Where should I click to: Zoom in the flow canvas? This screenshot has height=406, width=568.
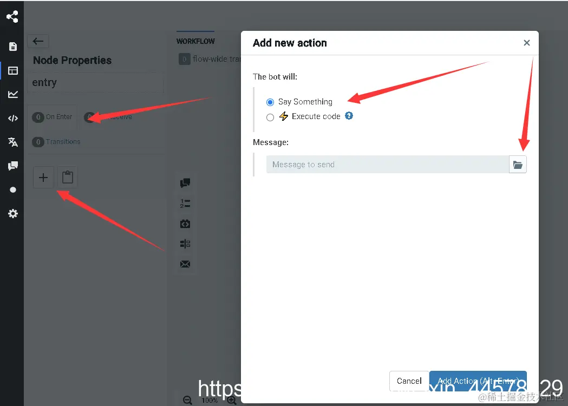pos(232,400)
